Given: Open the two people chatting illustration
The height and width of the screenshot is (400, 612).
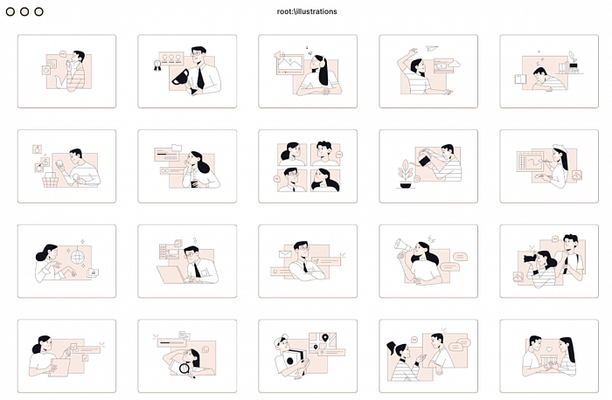Looking at the screenshot, I should pyautogui.click(x=428, y=356).
